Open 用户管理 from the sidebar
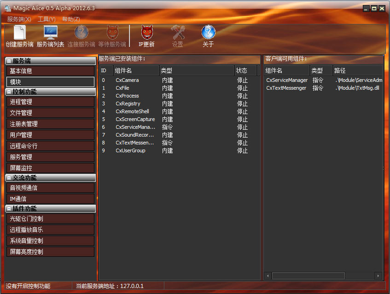The image size is (390, 294). point(51,135)
